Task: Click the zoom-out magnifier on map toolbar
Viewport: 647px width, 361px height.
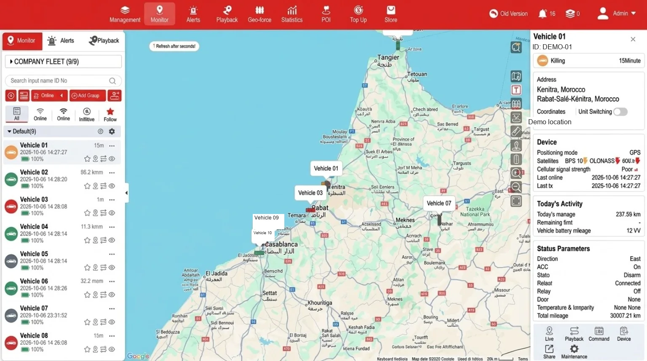Action: 516,187
